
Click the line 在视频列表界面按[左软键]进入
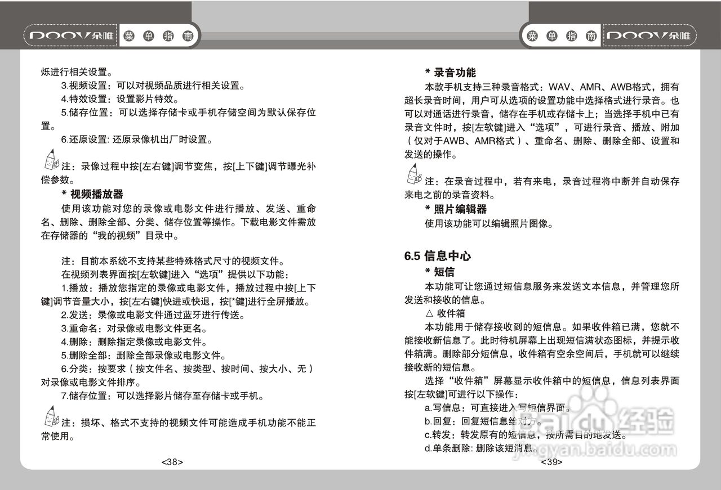coord(175,275)
